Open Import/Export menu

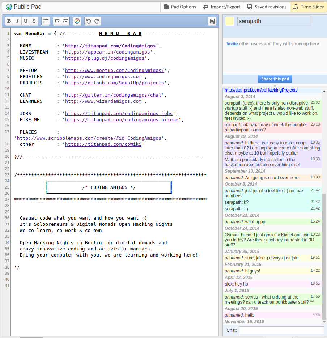click(x=222, y=7)
